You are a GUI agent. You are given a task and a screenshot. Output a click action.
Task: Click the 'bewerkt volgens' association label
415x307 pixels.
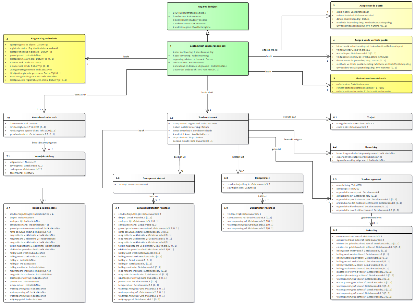[293, 139]
